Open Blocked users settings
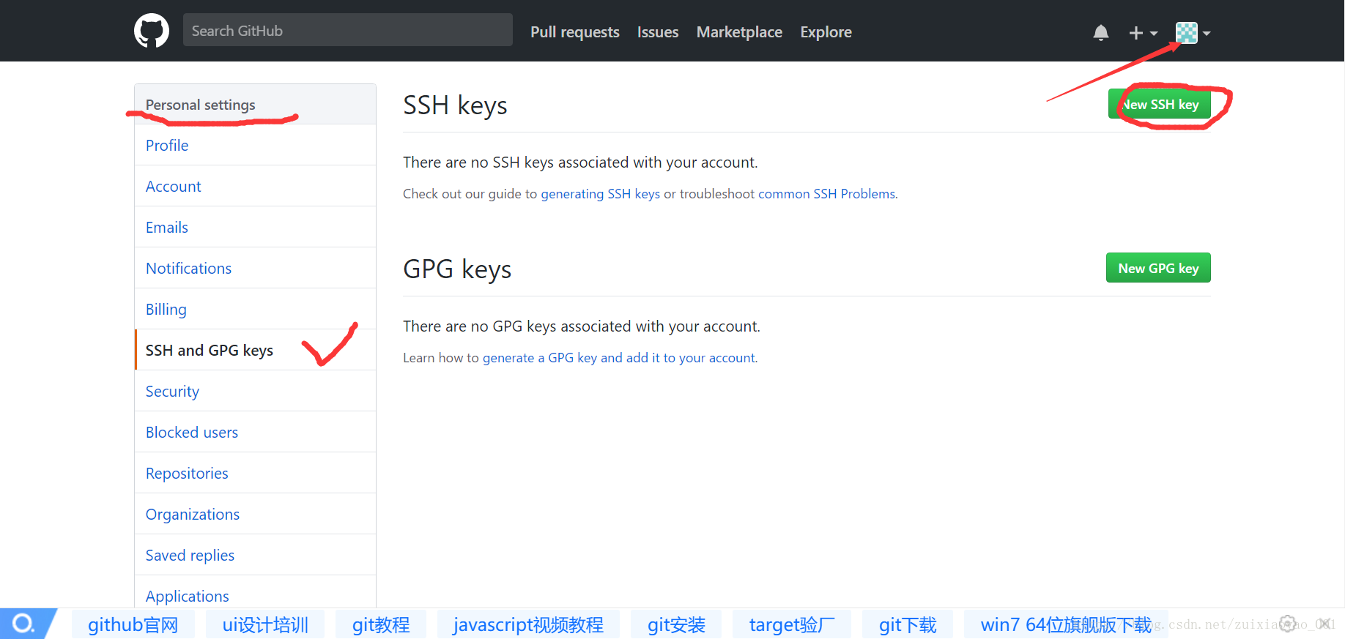Viewport: 1345px width, 639px height. pyautogui.click(x=255, y=432)
